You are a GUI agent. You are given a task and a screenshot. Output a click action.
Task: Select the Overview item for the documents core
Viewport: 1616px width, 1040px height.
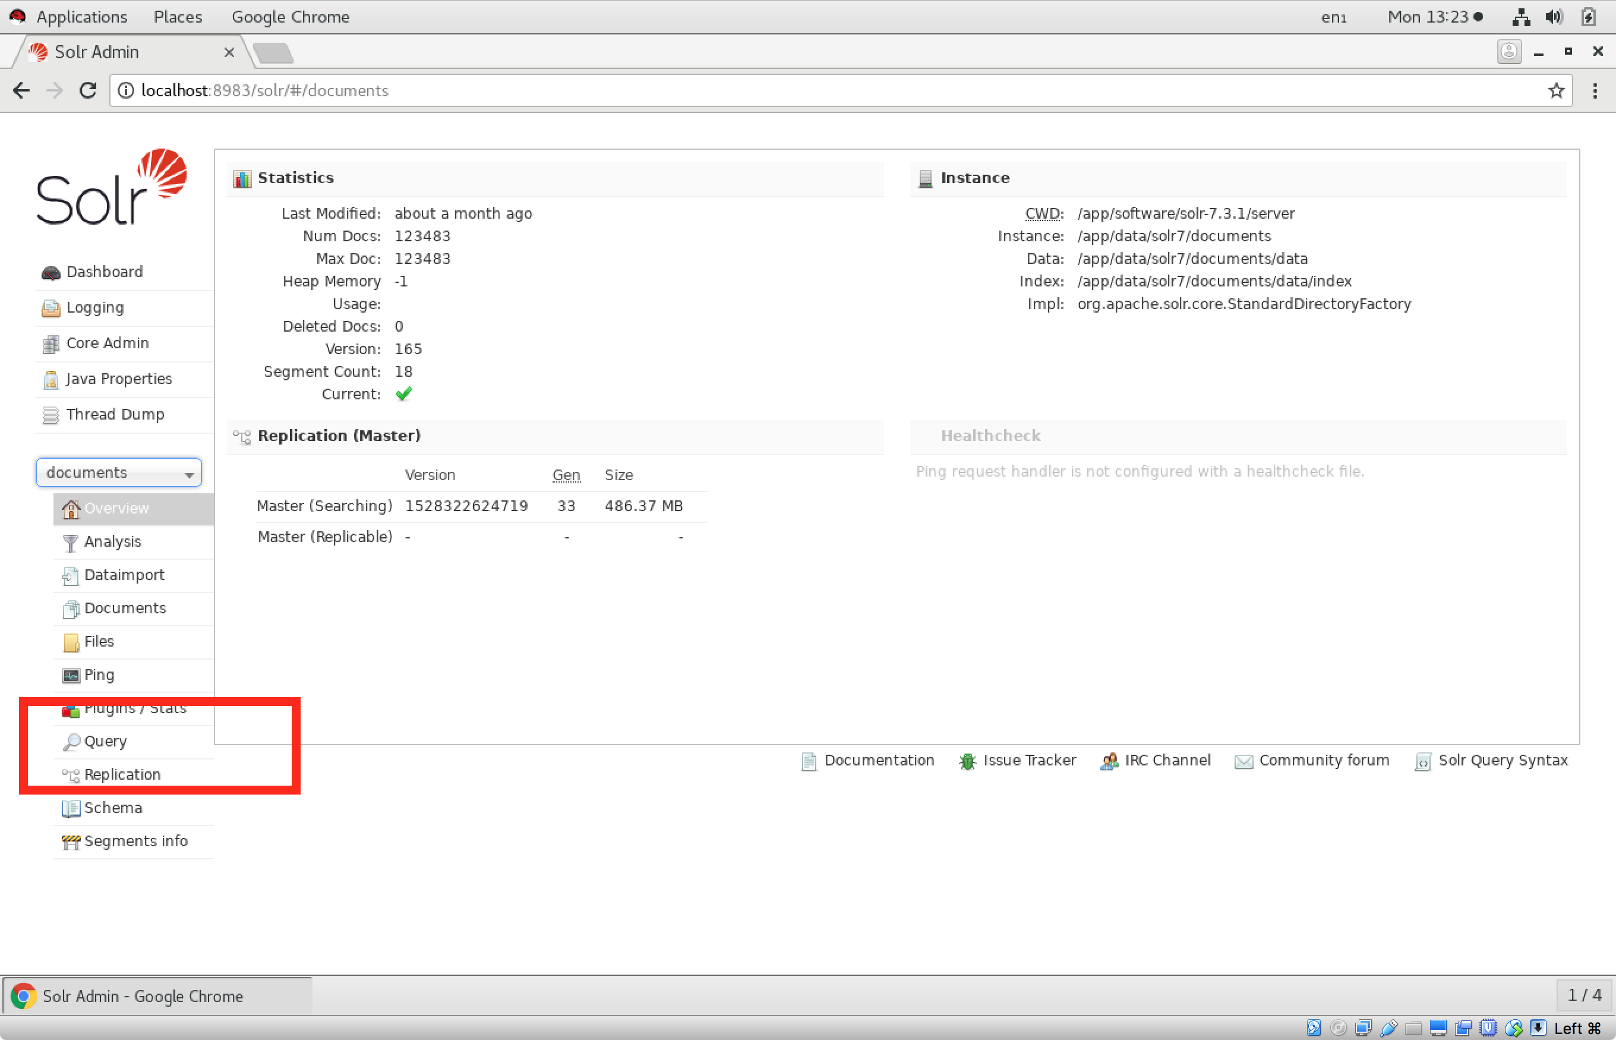click(x=134, y=509)
